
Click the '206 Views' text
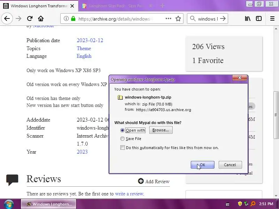(x=208, y=47)
